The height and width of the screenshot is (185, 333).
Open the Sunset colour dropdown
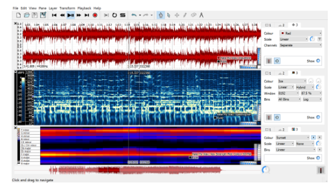click(x=292, y=138)
